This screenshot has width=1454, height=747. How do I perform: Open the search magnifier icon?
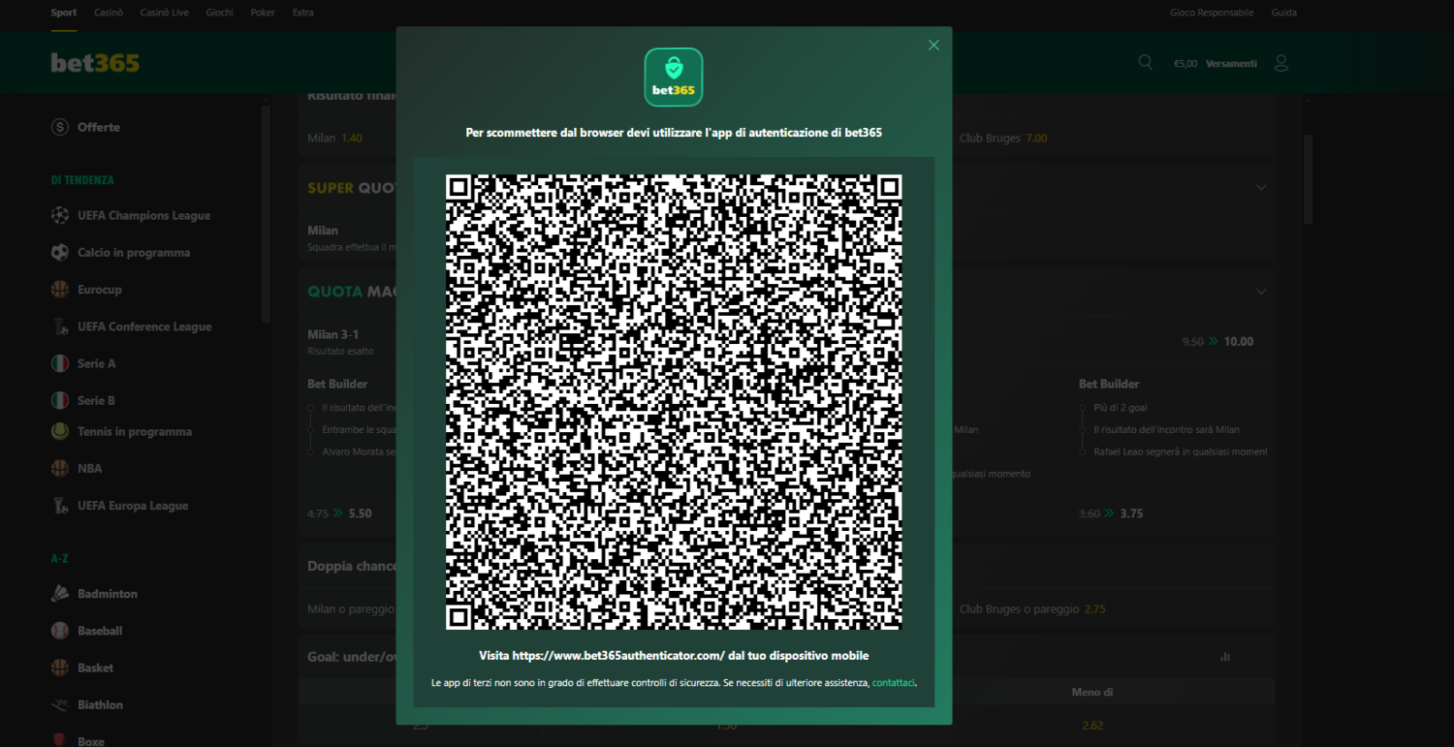(1145, 63)
